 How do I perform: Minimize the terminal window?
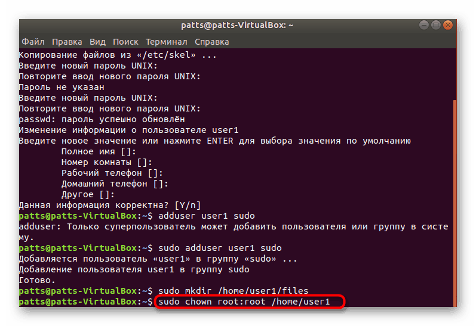click(424, 25)
